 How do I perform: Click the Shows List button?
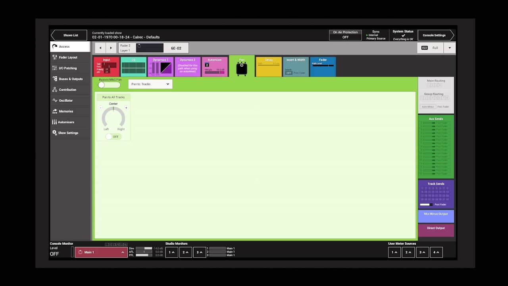(x=69, y=35)
